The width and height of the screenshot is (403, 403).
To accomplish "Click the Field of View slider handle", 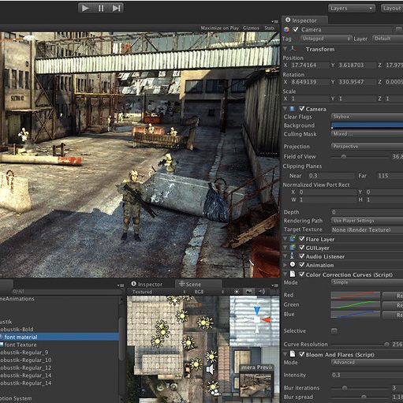I will pyautogui.click(x=344, y=157).
